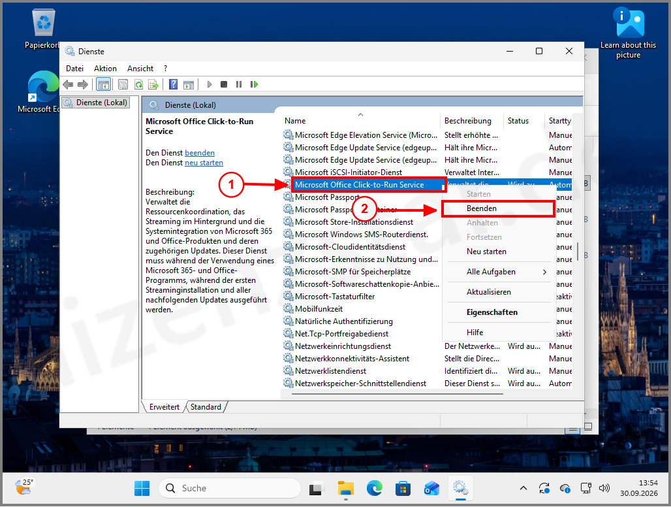Toggle the action pane toolbar icon

point(188,84)
